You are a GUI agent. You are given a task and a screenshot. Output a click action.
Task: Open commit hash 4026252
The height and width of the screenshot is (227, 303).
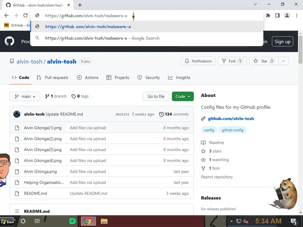point(123,114)
